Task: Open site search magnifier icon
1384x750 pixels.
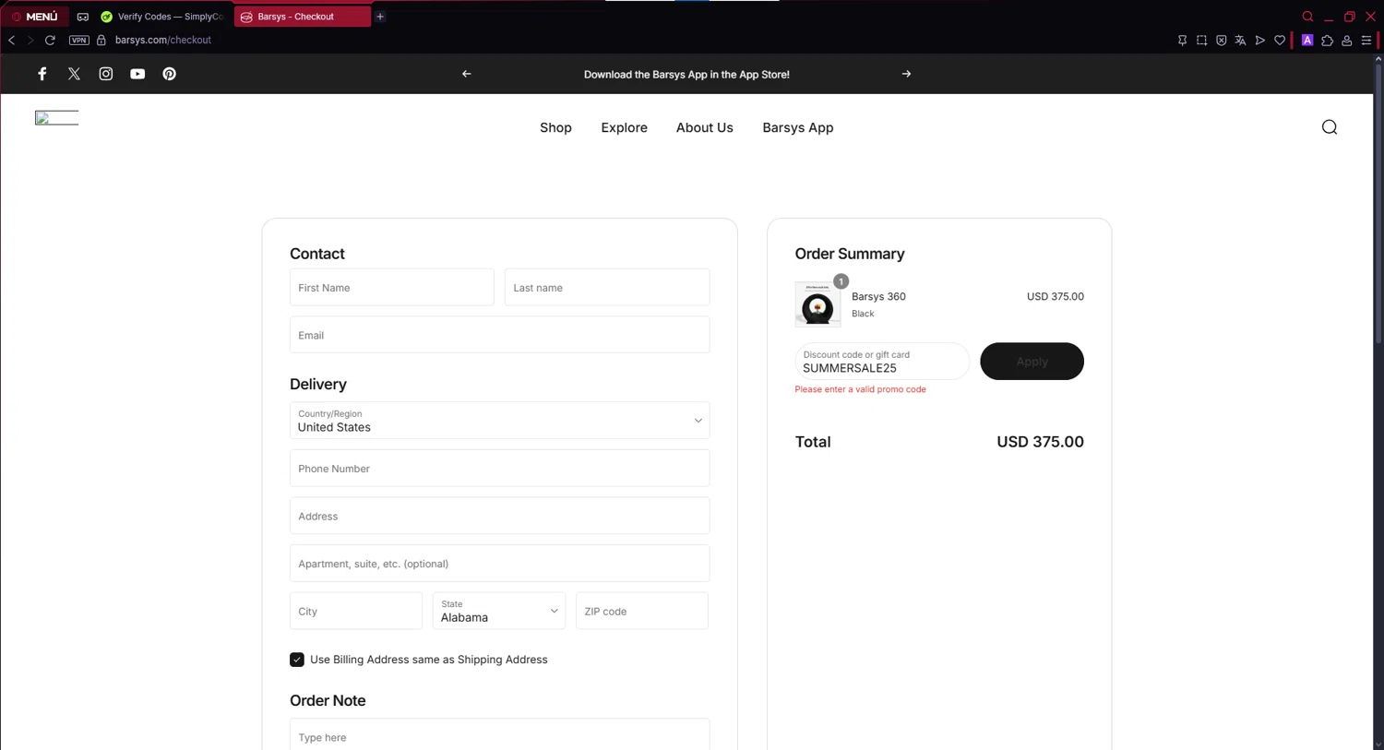Action: 1330,127
